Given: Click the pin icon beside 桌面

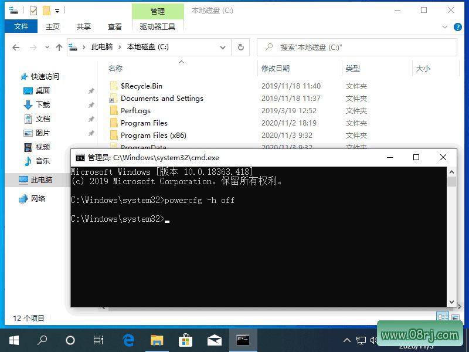Looking at the screenshot, I should [91, 91].
